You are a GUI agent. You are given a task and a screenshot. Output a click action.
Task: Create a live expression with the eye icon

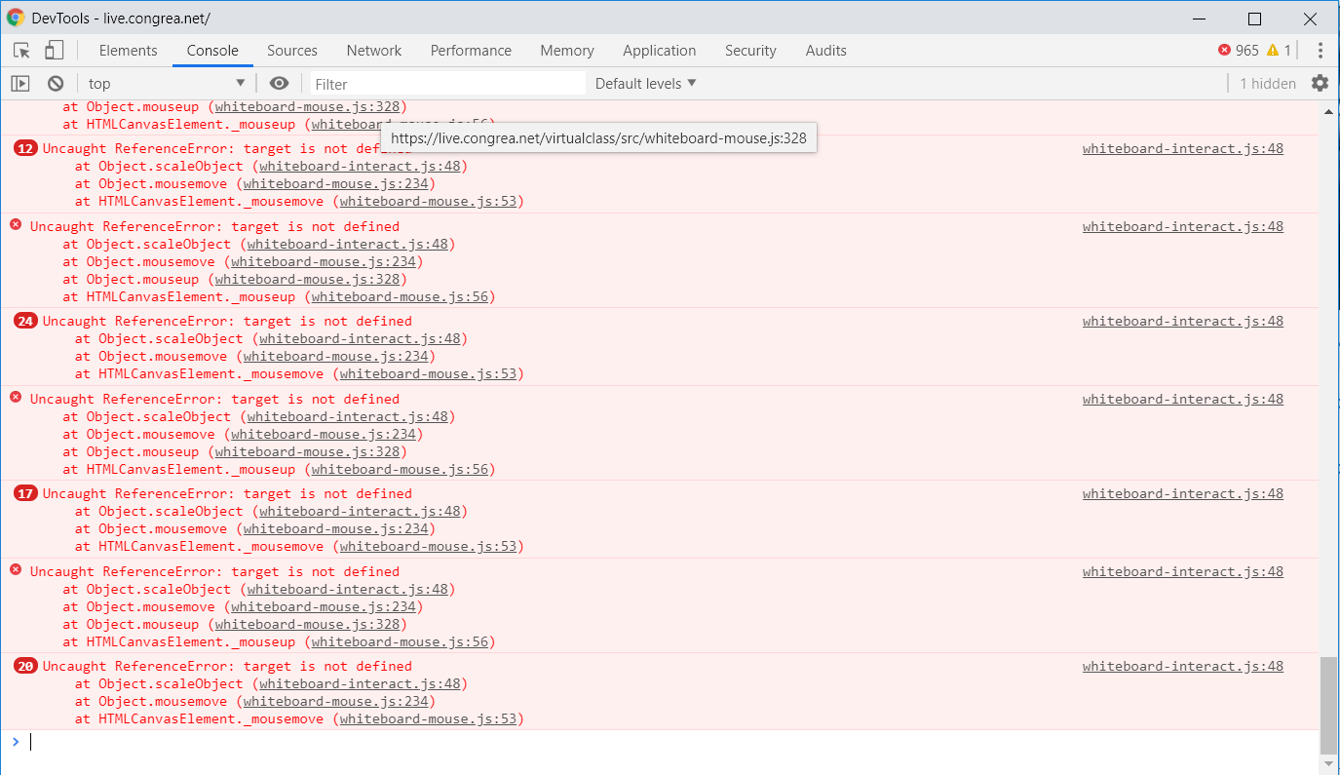(280, 83)
